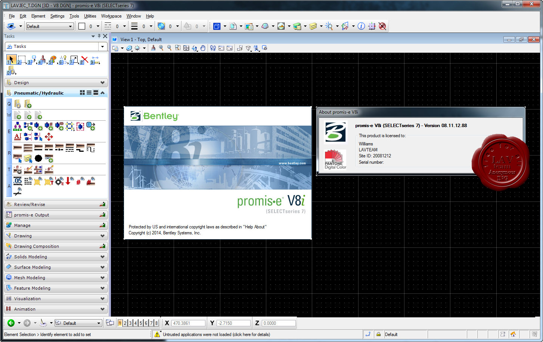Open the Element menu
This screenshot has height=342, width=543.
click(38, 16)
